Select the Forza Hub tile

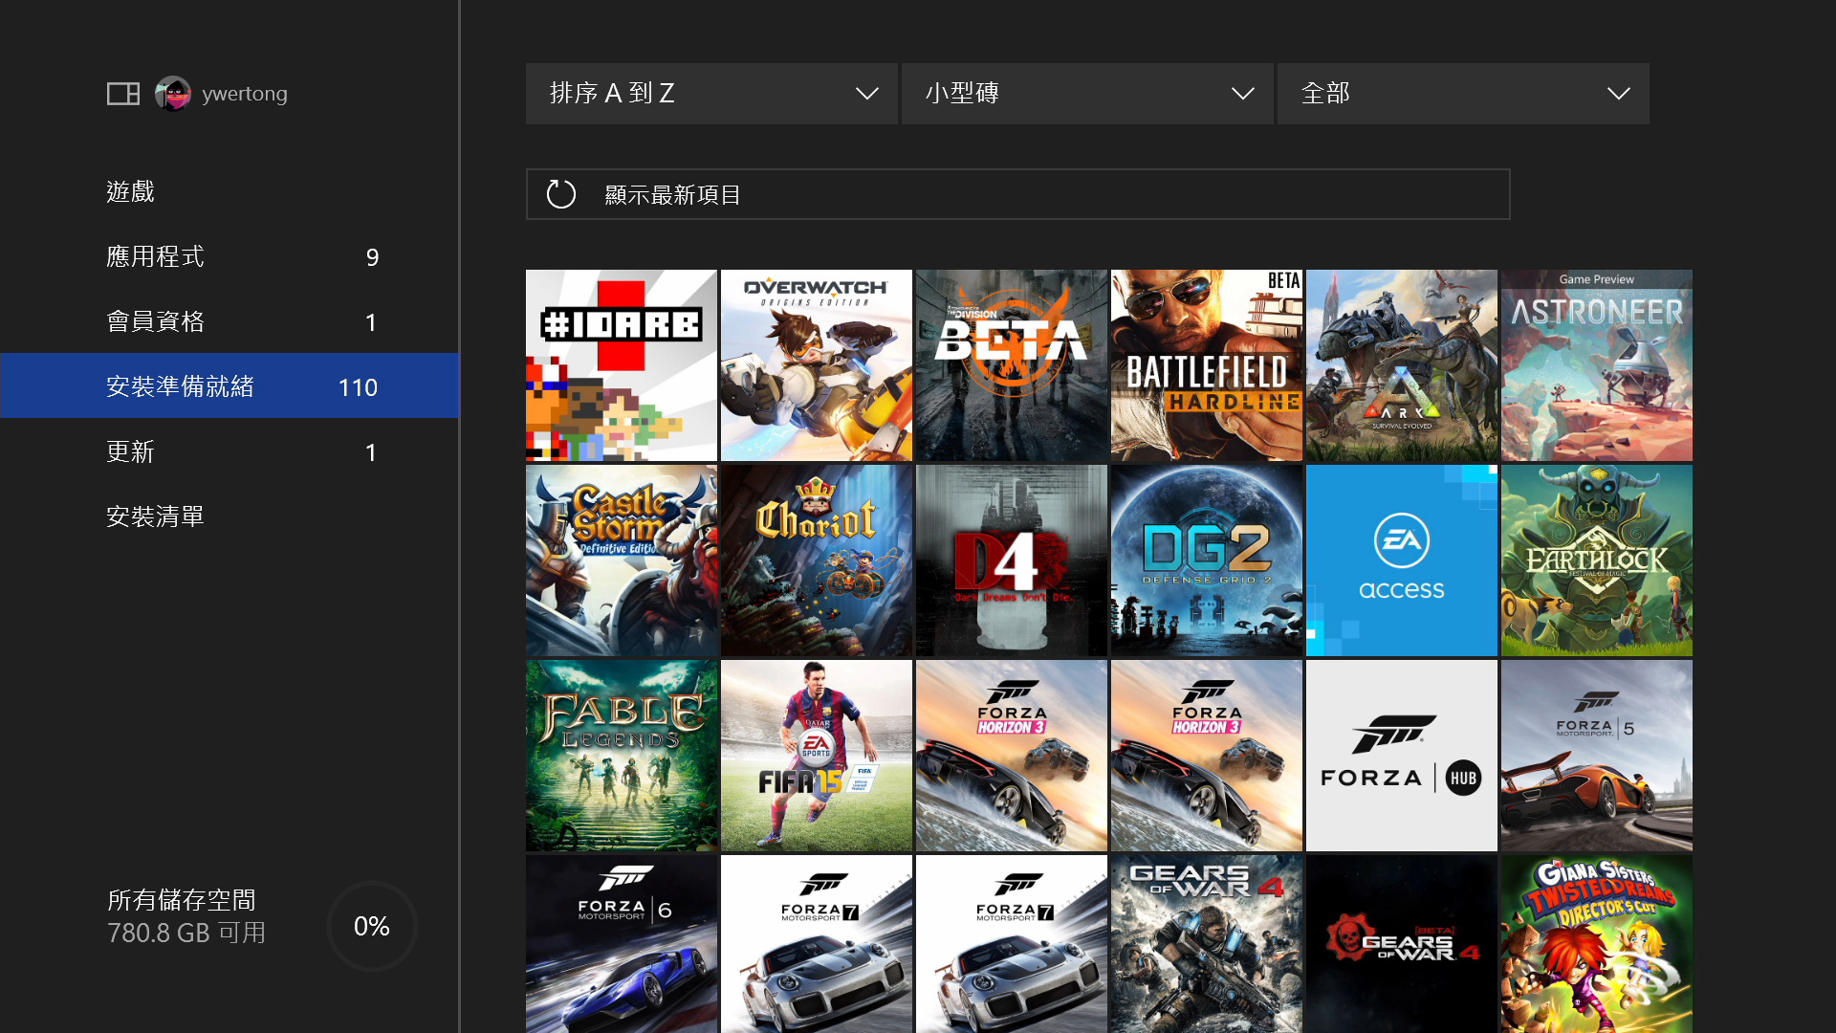point(1401,755)
